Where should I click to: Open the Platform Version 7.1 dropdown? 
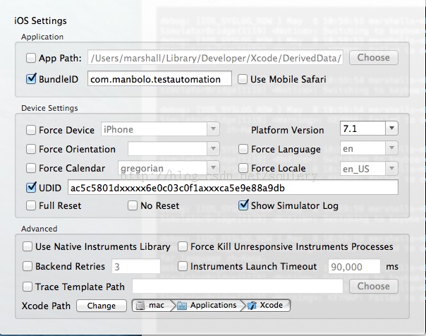pos(391,128)
